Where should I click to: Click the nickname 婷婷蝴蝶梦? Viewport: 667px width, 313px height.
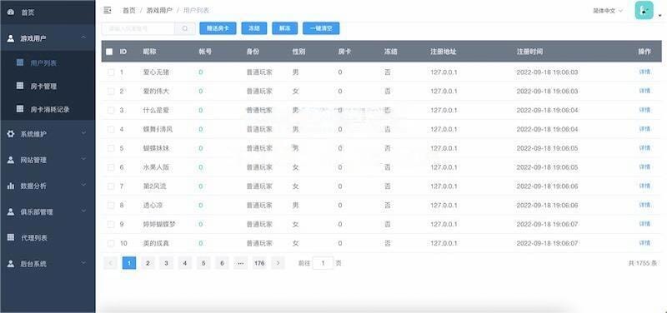(x=159, y=224)
